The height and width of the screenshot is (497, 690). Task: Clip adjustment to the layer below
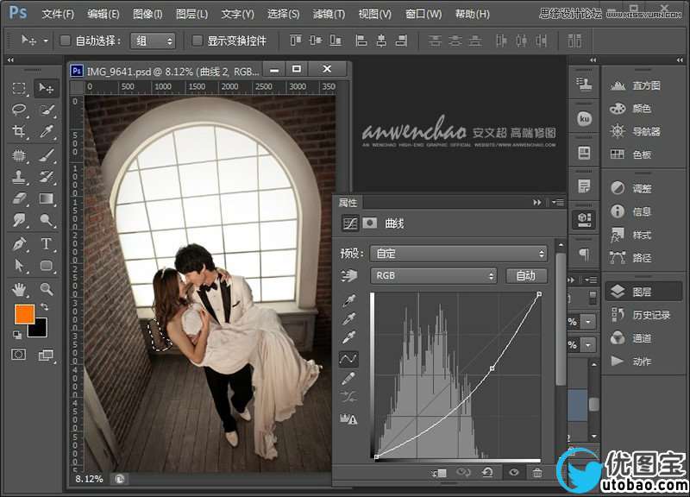click(x=439, y=473)
